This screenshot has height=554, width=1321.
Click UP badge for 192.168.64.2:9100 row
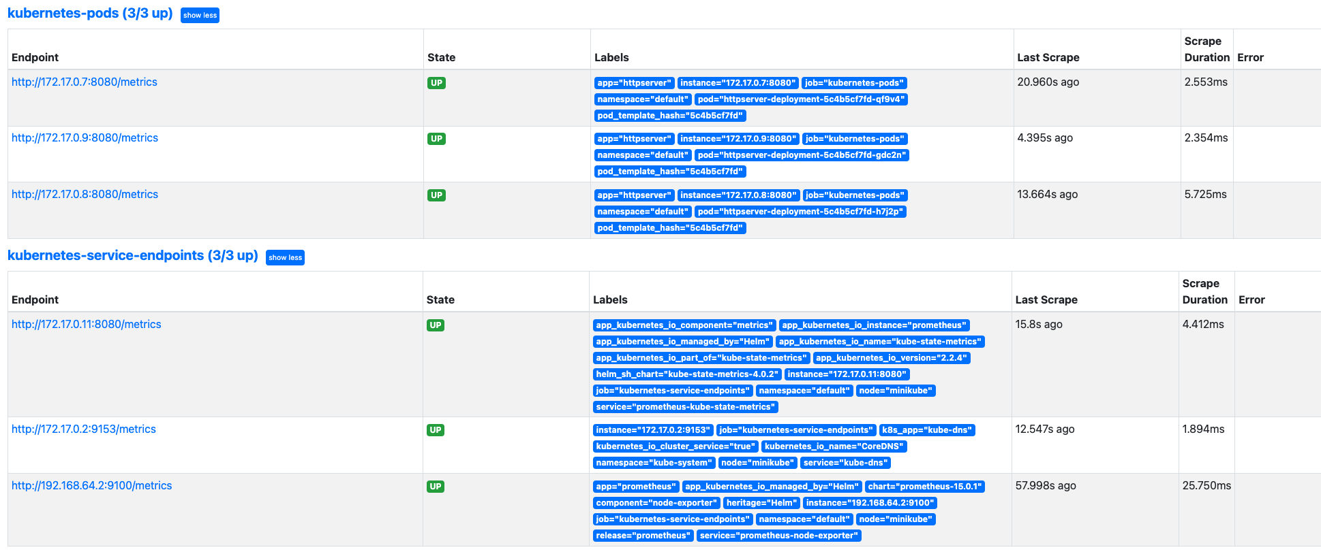[436, 487]
